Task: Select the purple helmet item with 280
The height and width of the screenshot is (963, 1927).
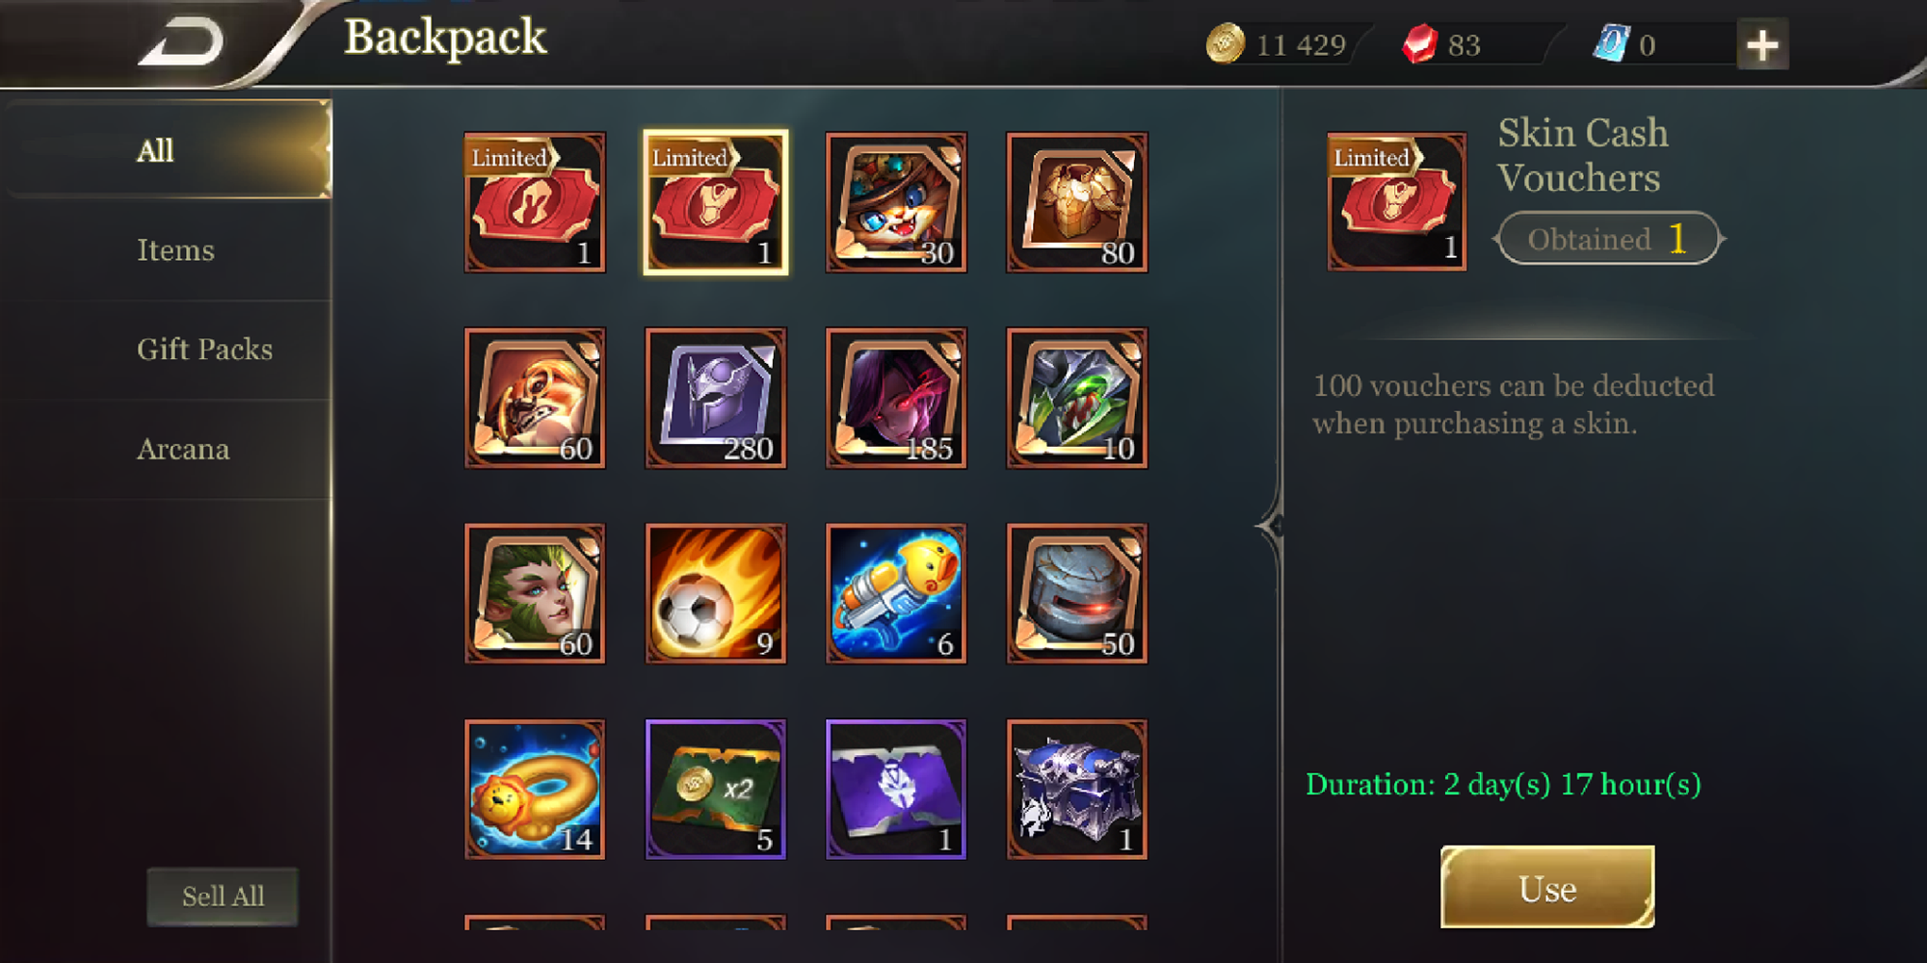Action: (715, 398)
